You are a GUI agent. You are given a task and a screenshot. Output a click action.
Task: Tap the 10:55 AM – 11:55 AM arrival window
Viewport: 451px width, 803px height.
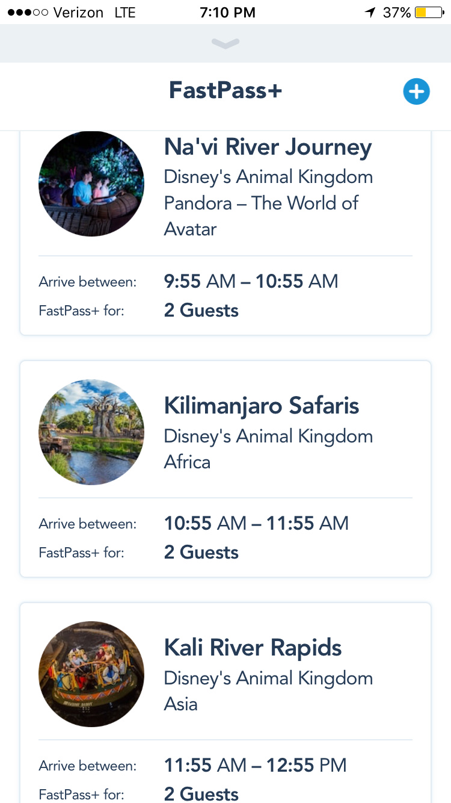point(256,523)
